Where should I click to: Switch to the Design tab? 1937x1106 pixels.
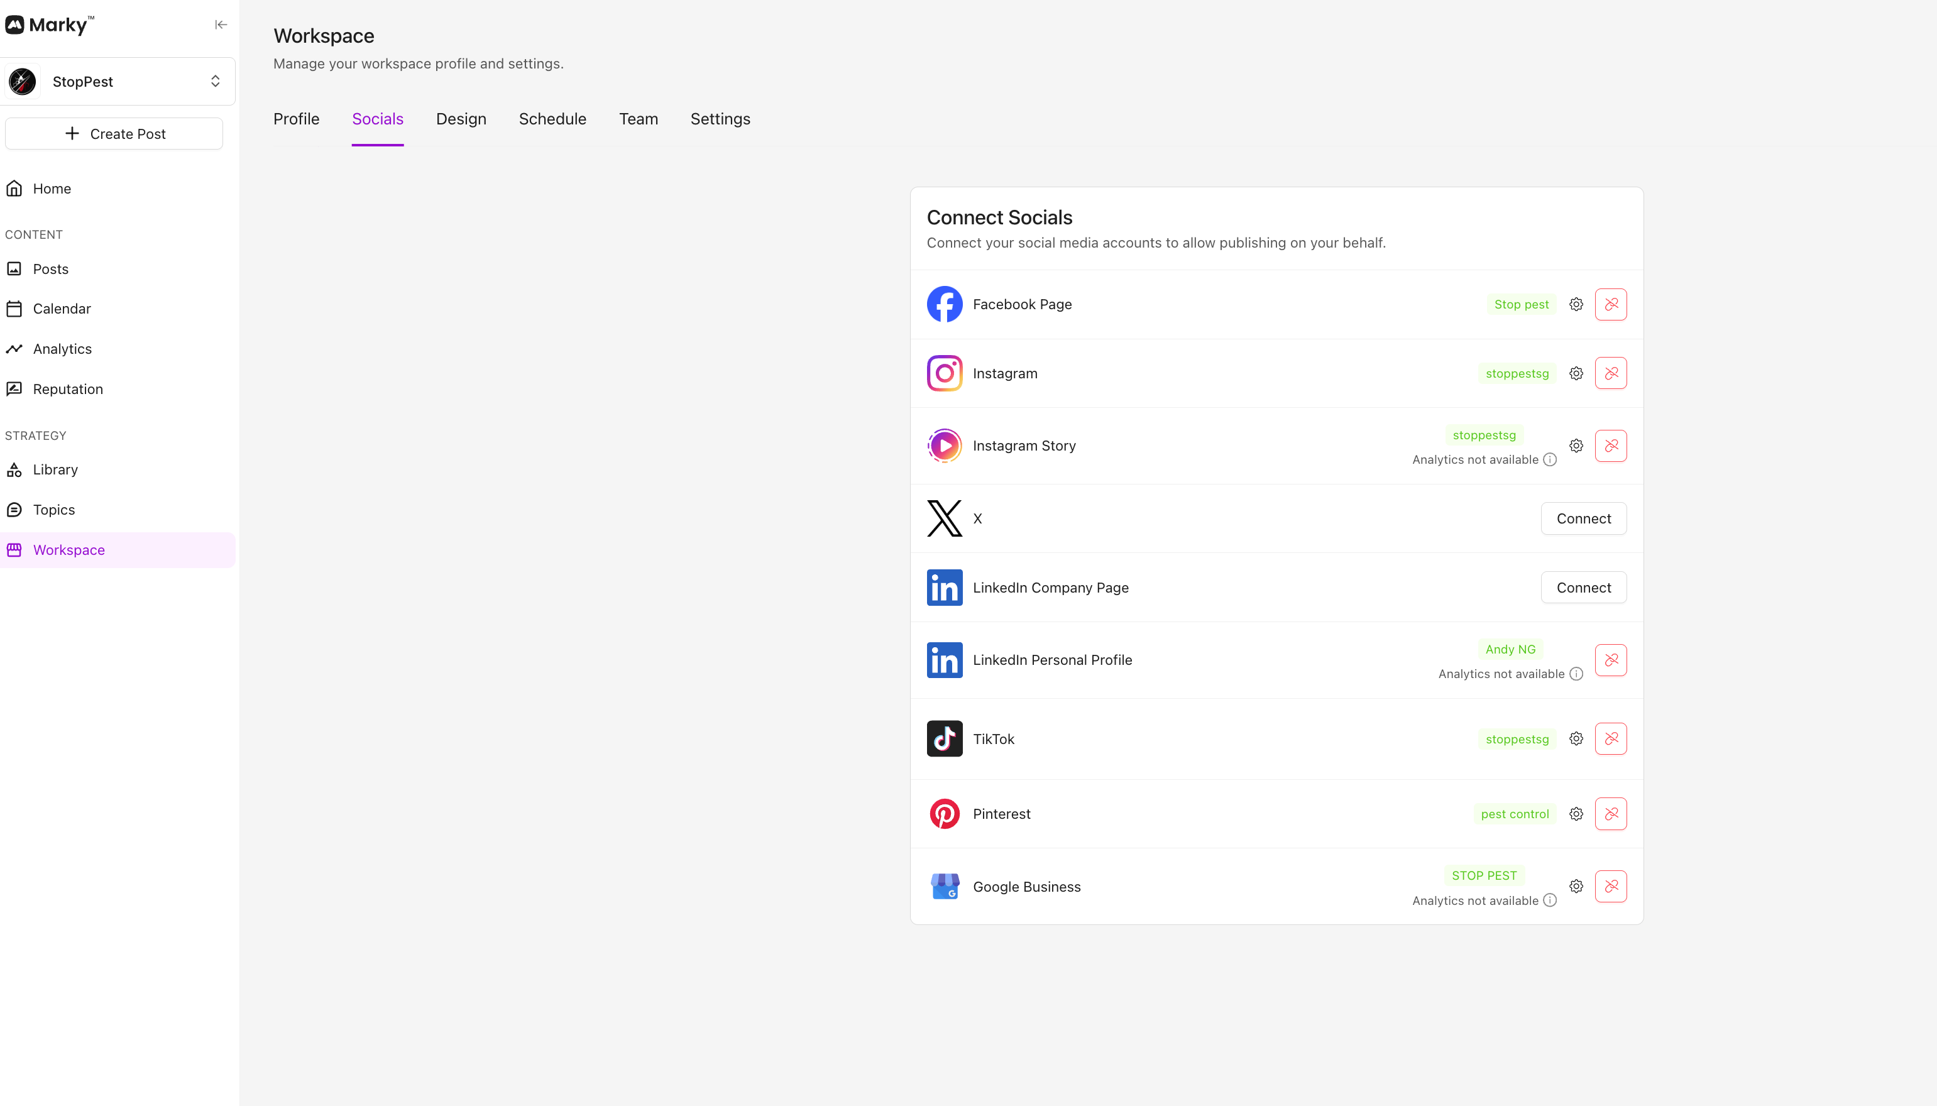(x=461, y=119)
